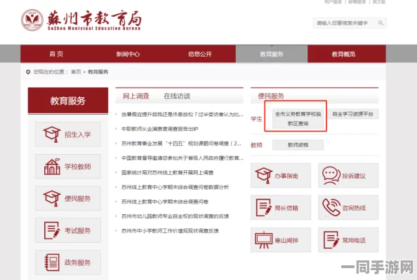417x280 pixels.
Task: Open 国家统计局对苏州线上教育开展网上调查
Action: pyautogui.click(x=167, y=173)
